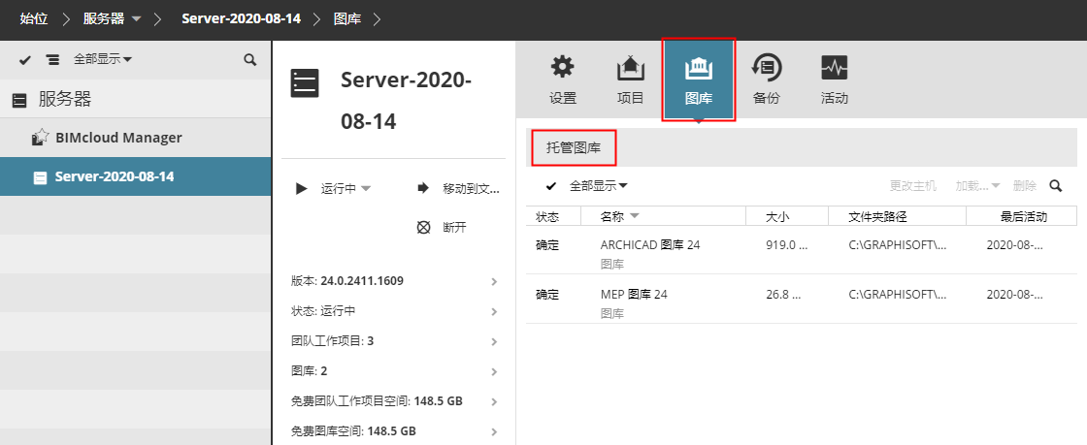Expand the 状态: 运行中 row chevron
This screenshot has height=445, width=1087.
[494, 311]
